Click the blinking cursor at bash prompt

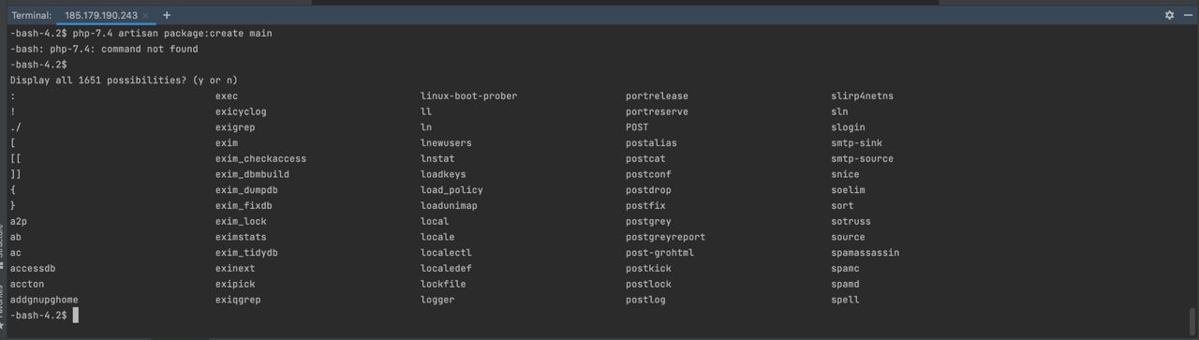76,316
